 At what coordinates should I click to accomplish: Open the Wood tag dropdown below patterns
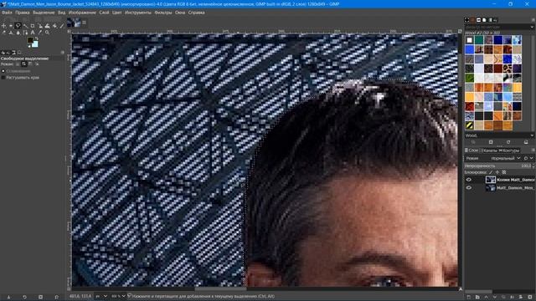532,135
